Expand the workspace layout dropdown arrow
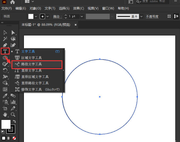The height and width of the screenshot is (142, 180). click(33, 1)
